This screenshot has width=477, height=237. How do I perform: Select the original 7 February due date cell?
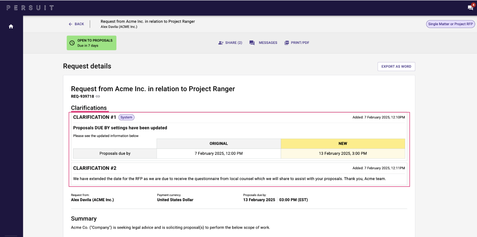pos(218,153)
